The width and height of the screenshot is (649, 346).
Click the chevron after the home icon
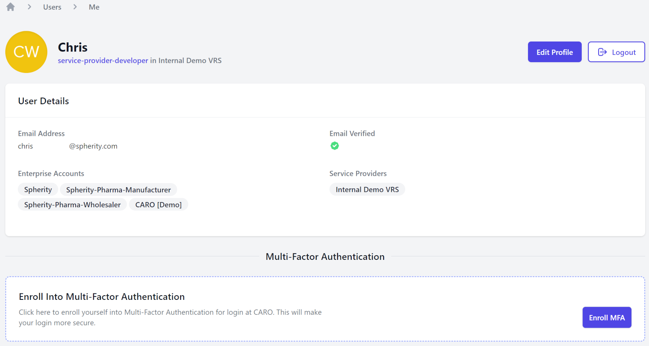pos(29,6)
